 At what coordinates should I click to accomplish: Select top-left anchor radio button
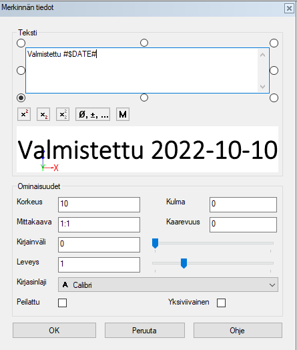click(x=21, y=43)
